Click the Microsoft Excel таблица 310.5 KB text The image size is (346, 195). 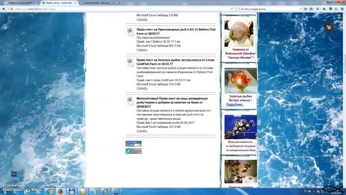[x=158, y=84]
